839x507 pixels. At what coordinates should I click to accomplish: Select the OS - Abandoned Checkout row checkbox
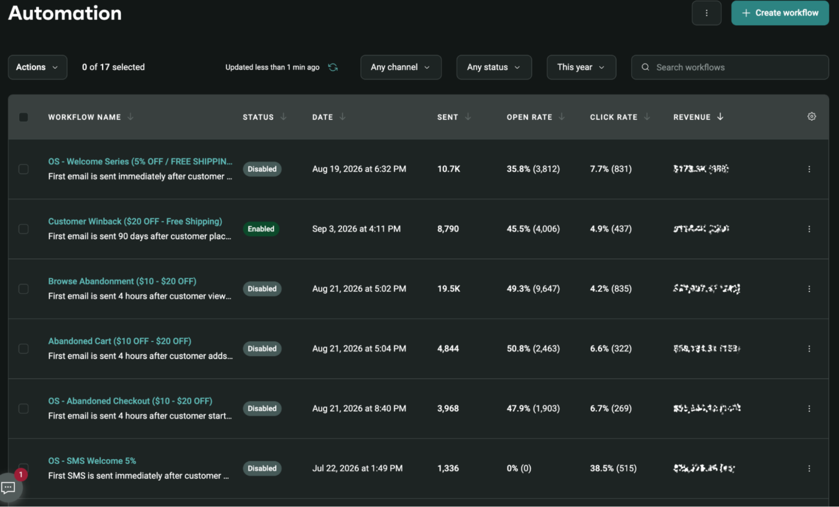tap(23, 408)
